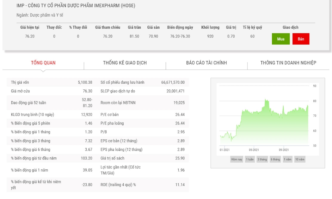Viewport: 332px width, 199px height.
Task: Click the 1 năm change value 39.05
Action: coord(88,170)
